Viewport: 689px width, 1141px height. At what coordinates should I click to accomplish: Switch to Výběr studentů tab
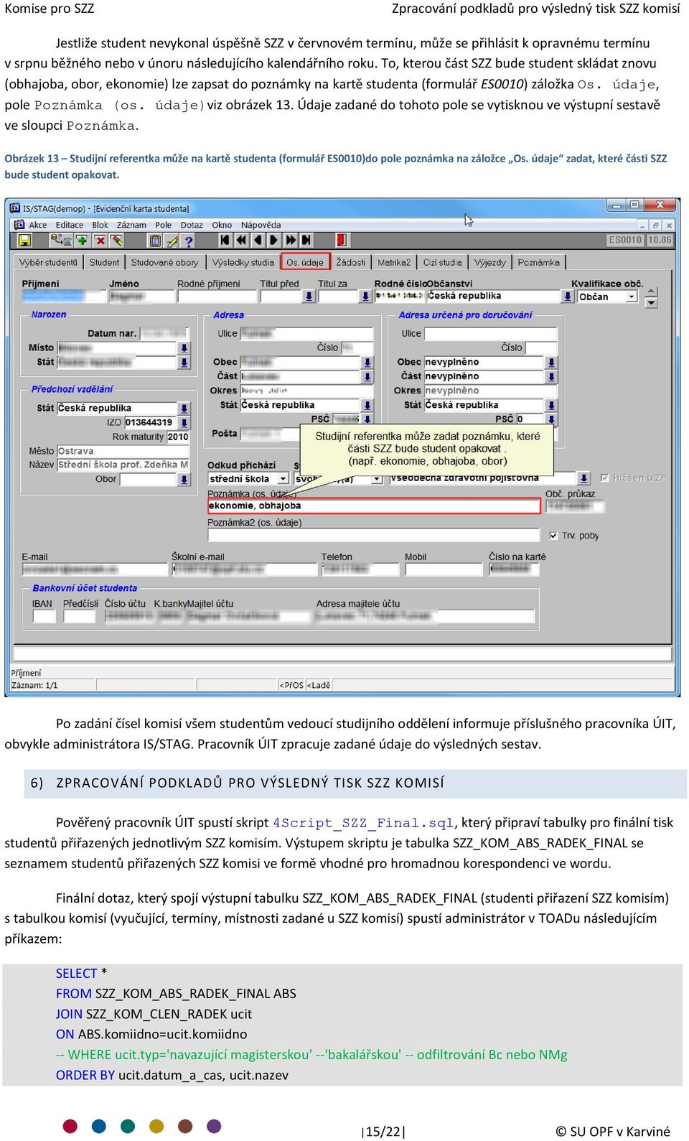[x=48, y=262]
